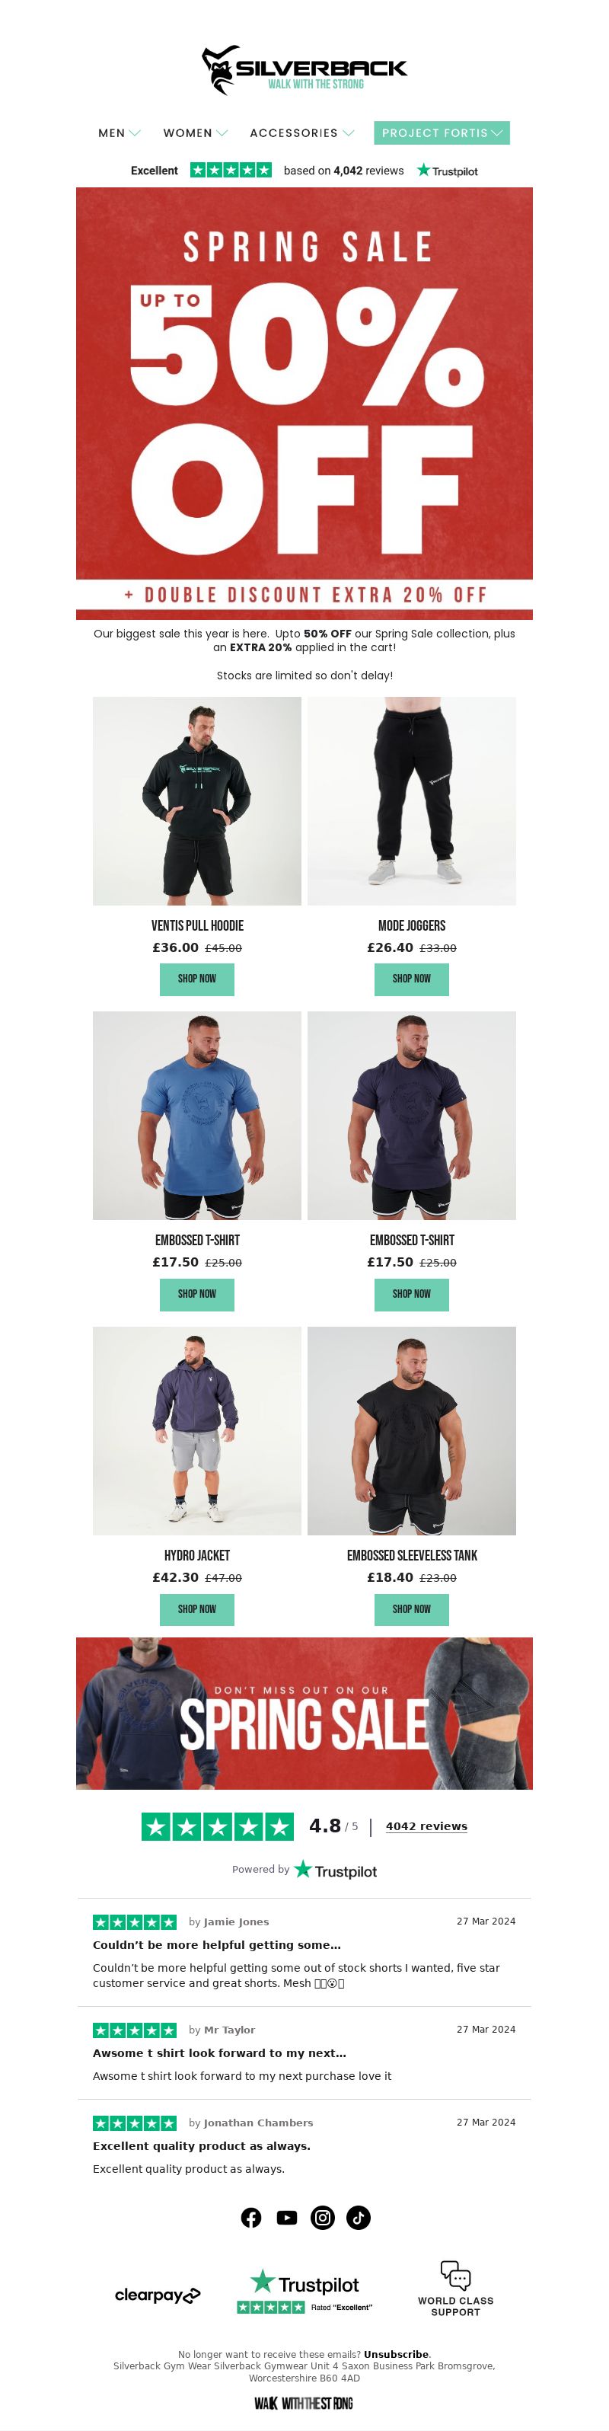Open the blue Embossed T-Shirt product image

pyautogui.click(x=197, y=1116)
